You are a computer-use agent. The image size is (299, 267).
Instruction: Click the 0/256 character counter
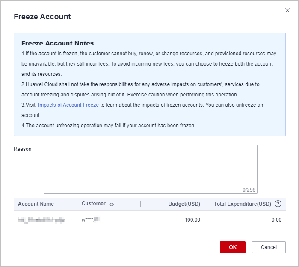coord(249,189)
